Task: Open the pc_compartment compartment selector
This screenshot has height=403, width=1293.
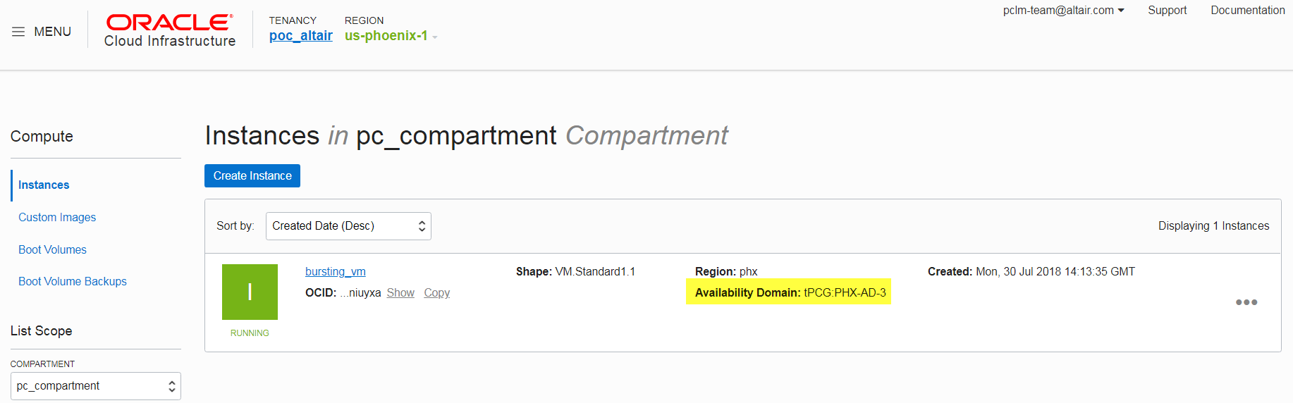Action: tap(96, 386)
